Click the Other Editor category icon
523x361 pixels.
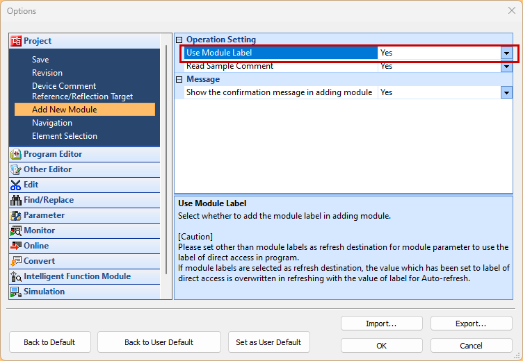(16, 169)
